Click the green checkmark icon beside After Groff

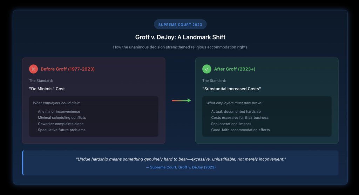pos(206,69)
